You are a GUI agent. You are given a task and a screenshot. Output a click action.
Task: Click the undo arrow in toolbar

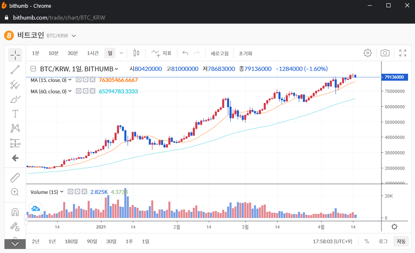[x=185, y=53]
